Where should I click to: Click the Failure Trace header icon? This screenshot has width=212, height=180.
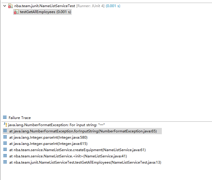click(x=5, y=117)
